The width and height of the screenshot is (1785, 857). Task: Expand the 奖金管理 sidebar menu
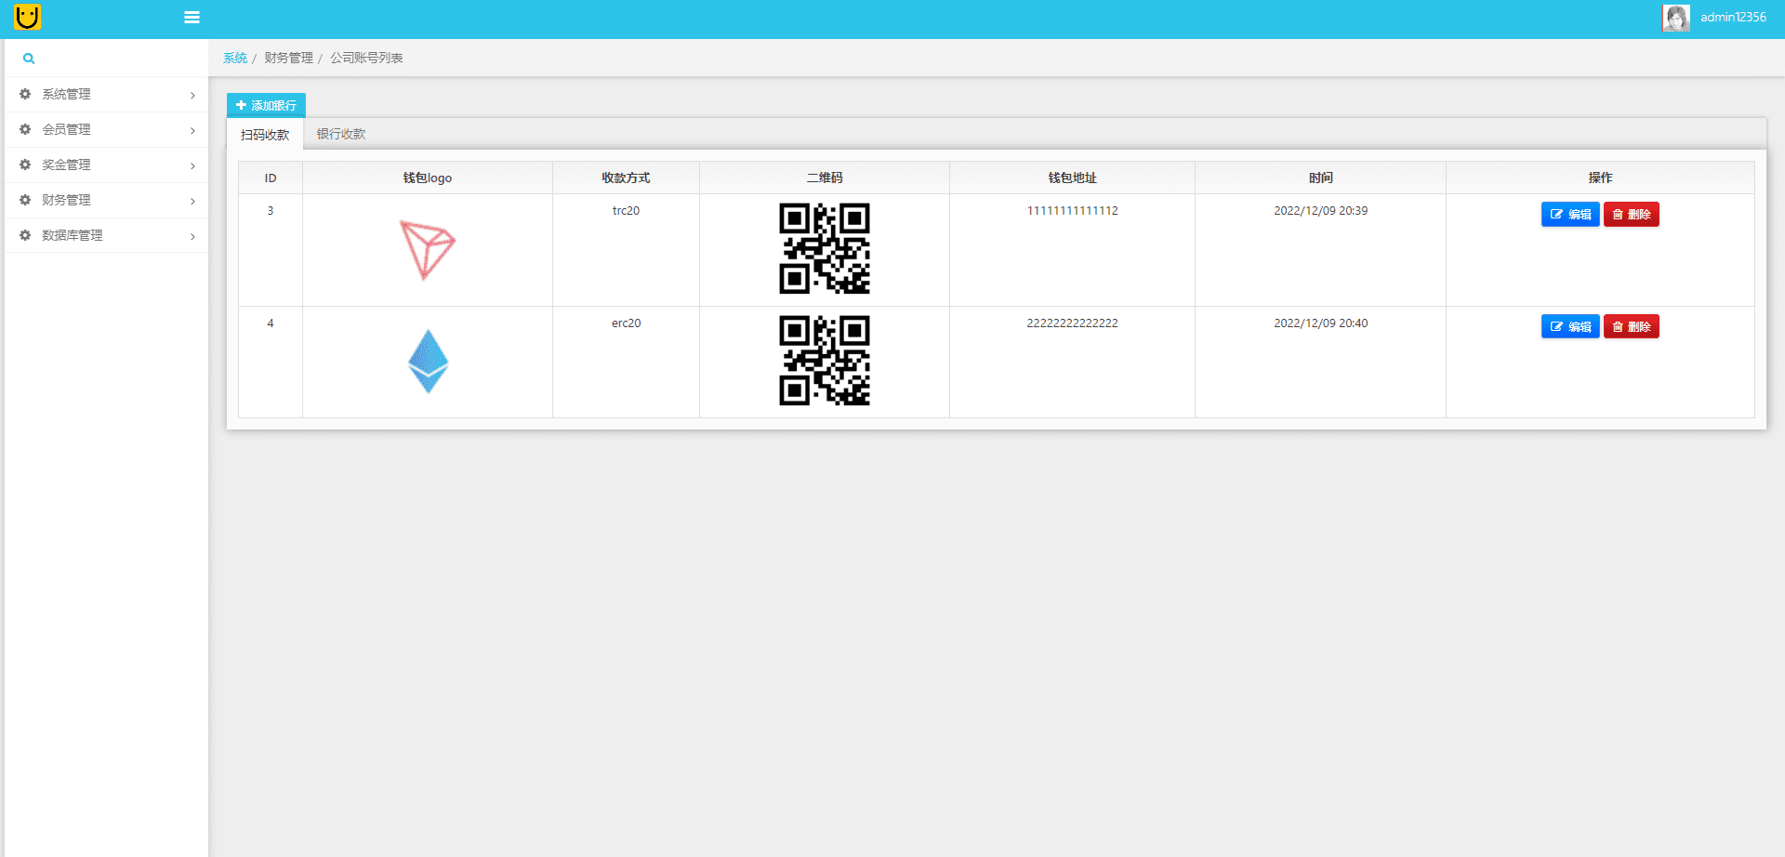(67, 165)
